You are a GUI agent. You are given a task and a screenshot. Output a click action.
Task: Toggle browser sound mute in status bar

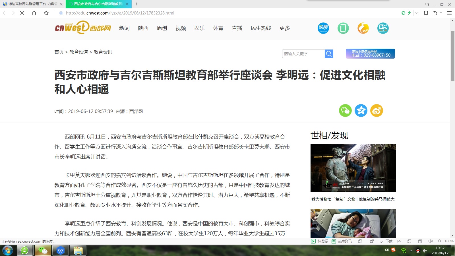431,241
